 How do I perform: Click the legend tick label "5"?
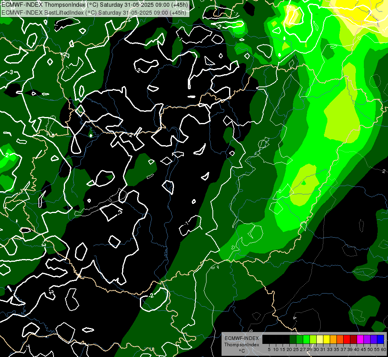[269, 349]
